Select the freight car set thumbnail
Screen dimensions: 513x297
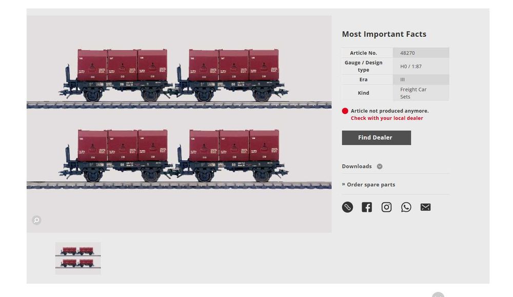pos(78,258)
